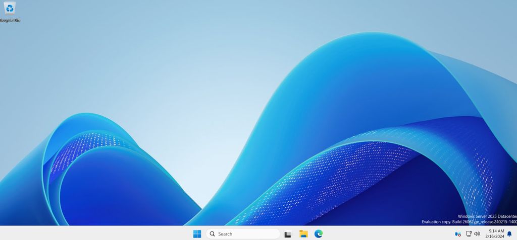The width and height of the screenshot is (517, 240).
Task: Select the Recycle Bin desktop icon
Action: [x=10, y=8]
